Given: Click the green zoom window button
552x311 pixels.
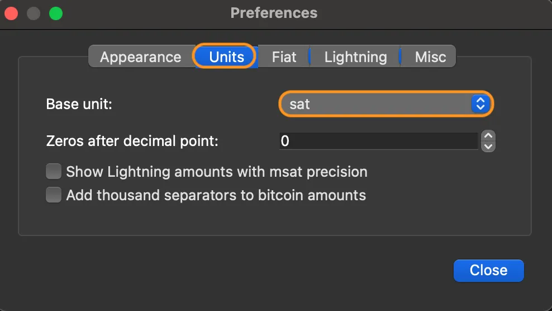Looking at the screenshot, I should pos(55,13).
